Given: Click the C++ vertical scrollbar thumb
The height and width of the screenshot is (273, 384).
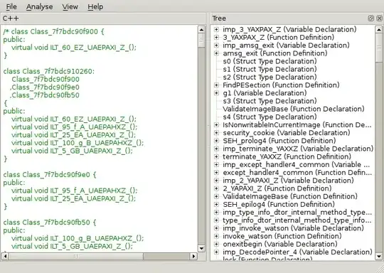Looking at the screenshot, I should point(201,41).
